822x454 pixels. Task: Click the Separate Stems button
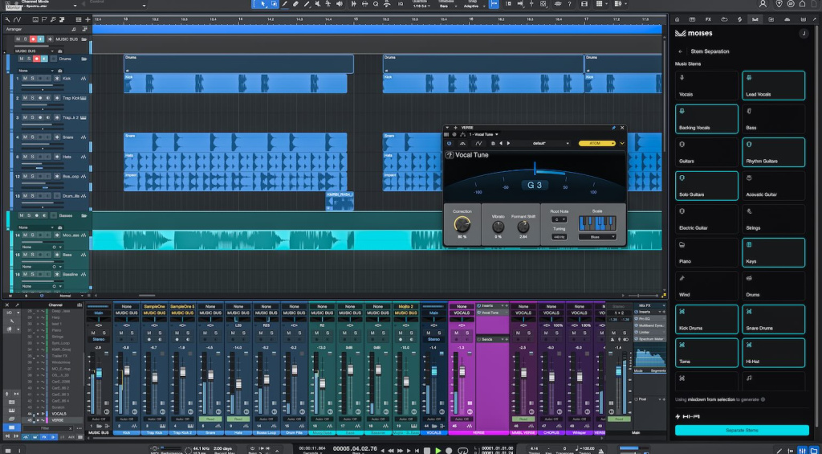(742, 431)
